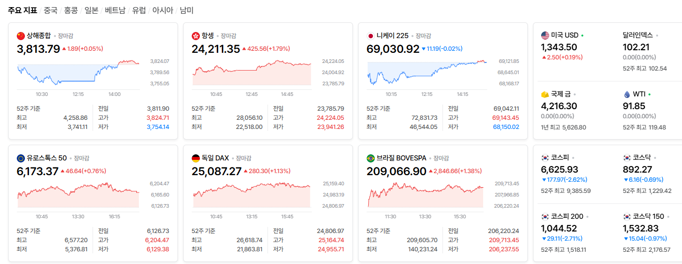Open the 브라질 BOVESPA index title
Image resolution: width=682 pixels, height=264 pixels.
click(402, 158)
